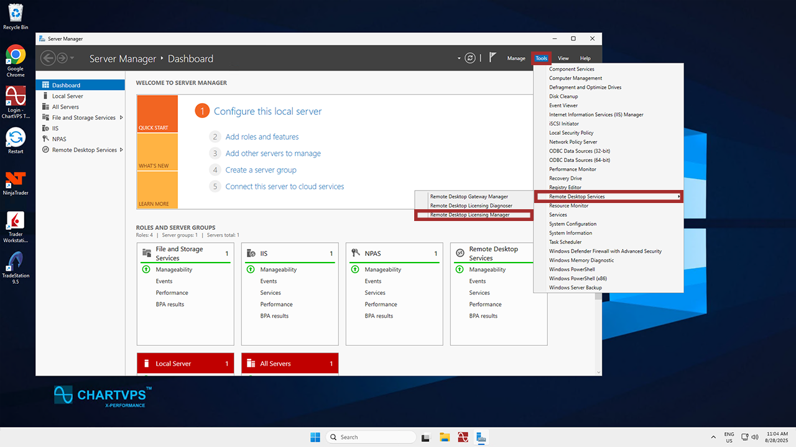Click the Windows Start button

click(x=315, y=437)
